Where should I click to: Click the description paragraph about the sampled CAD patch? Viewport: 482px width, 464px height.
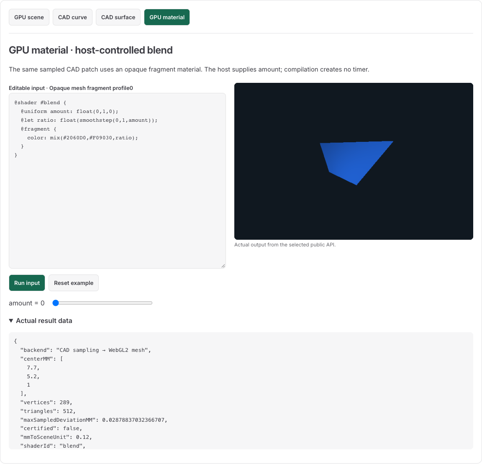[x=189, y=69]
